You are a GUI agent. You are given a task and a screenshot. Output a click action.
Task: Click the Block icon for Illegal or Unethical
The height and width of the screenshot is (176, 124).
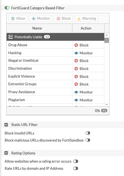(76, 61)
